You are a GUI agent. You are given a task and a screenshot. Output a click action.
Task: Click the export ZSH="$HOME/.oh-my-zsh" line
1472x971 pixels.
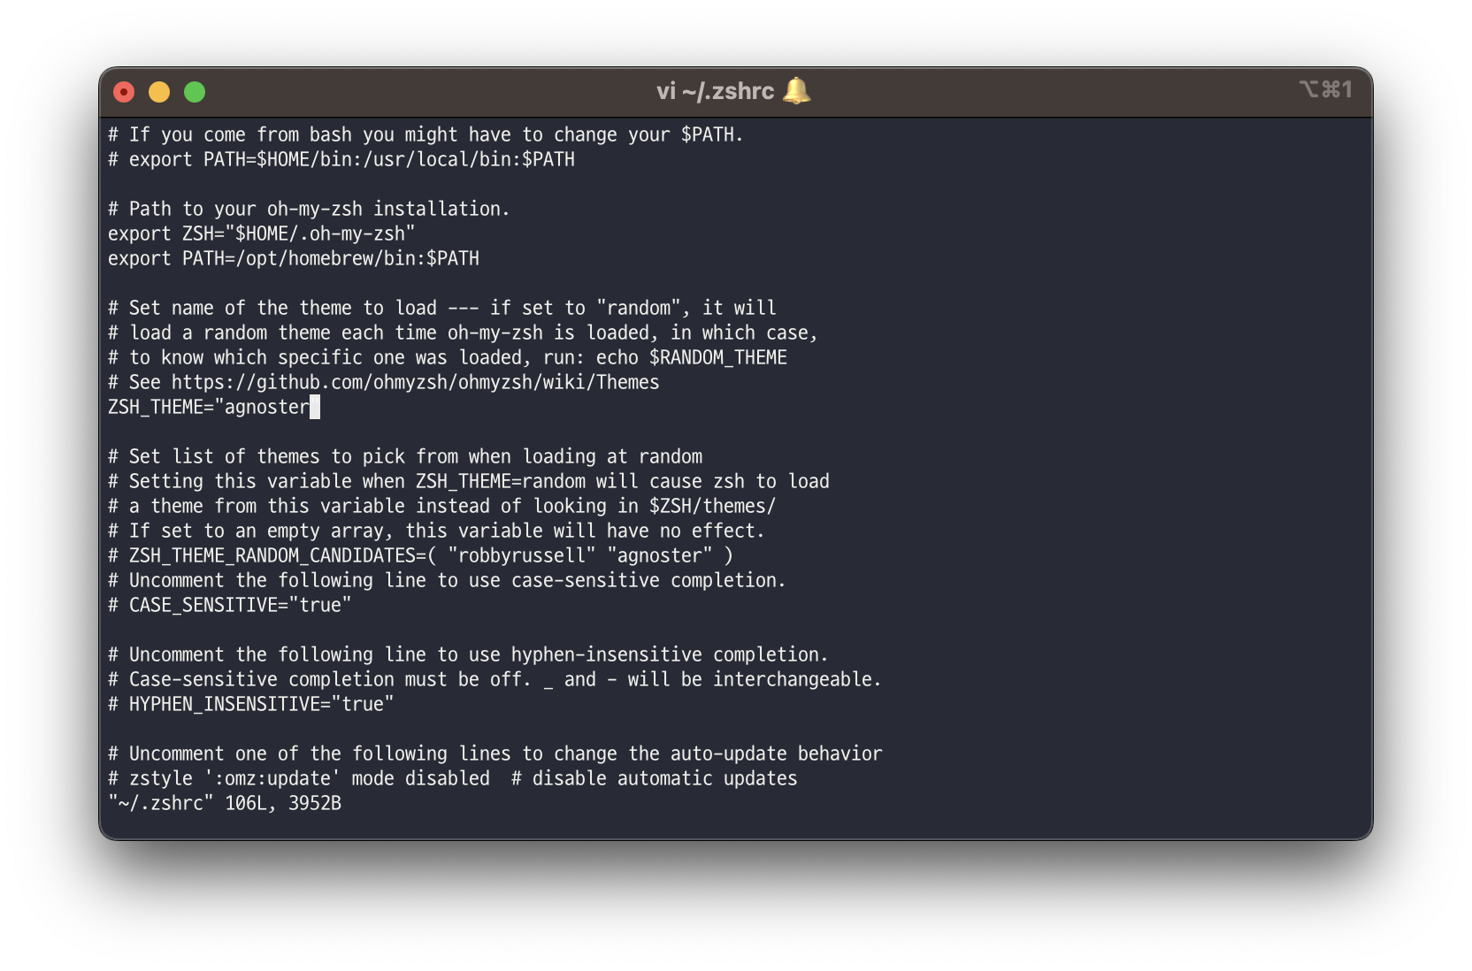[262, 233]
